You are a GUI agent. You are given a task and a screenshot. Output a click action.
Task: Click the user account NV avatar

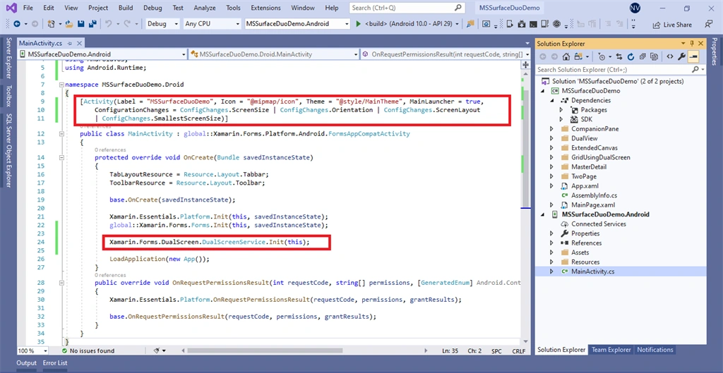635,8
